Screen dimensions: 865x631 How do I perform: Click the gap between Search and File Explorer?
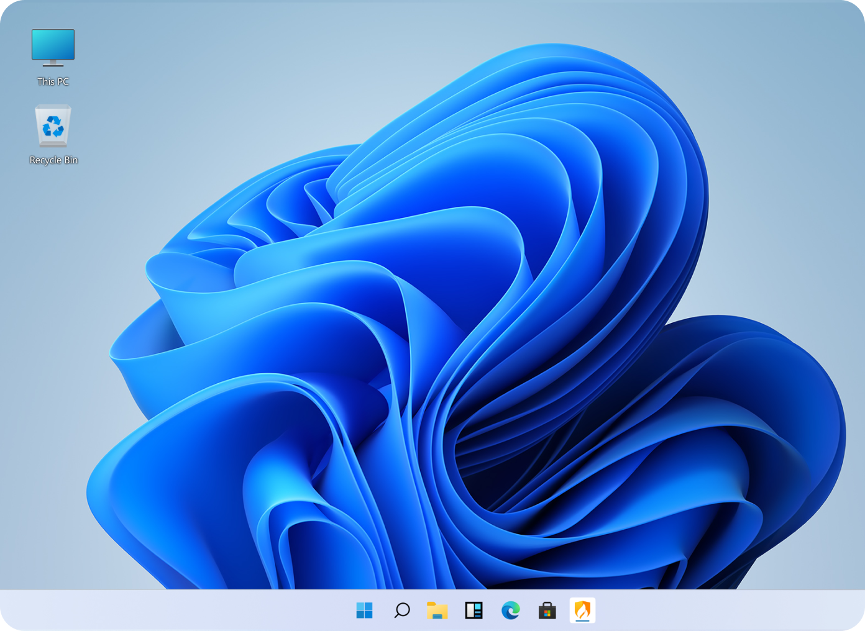click(x=419, y=611)
